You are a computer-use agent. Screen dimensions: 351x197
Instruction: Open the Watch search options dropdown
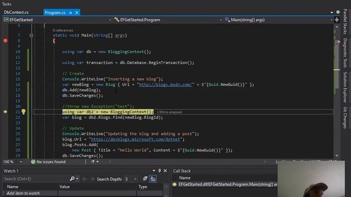(x=77, y=179)
